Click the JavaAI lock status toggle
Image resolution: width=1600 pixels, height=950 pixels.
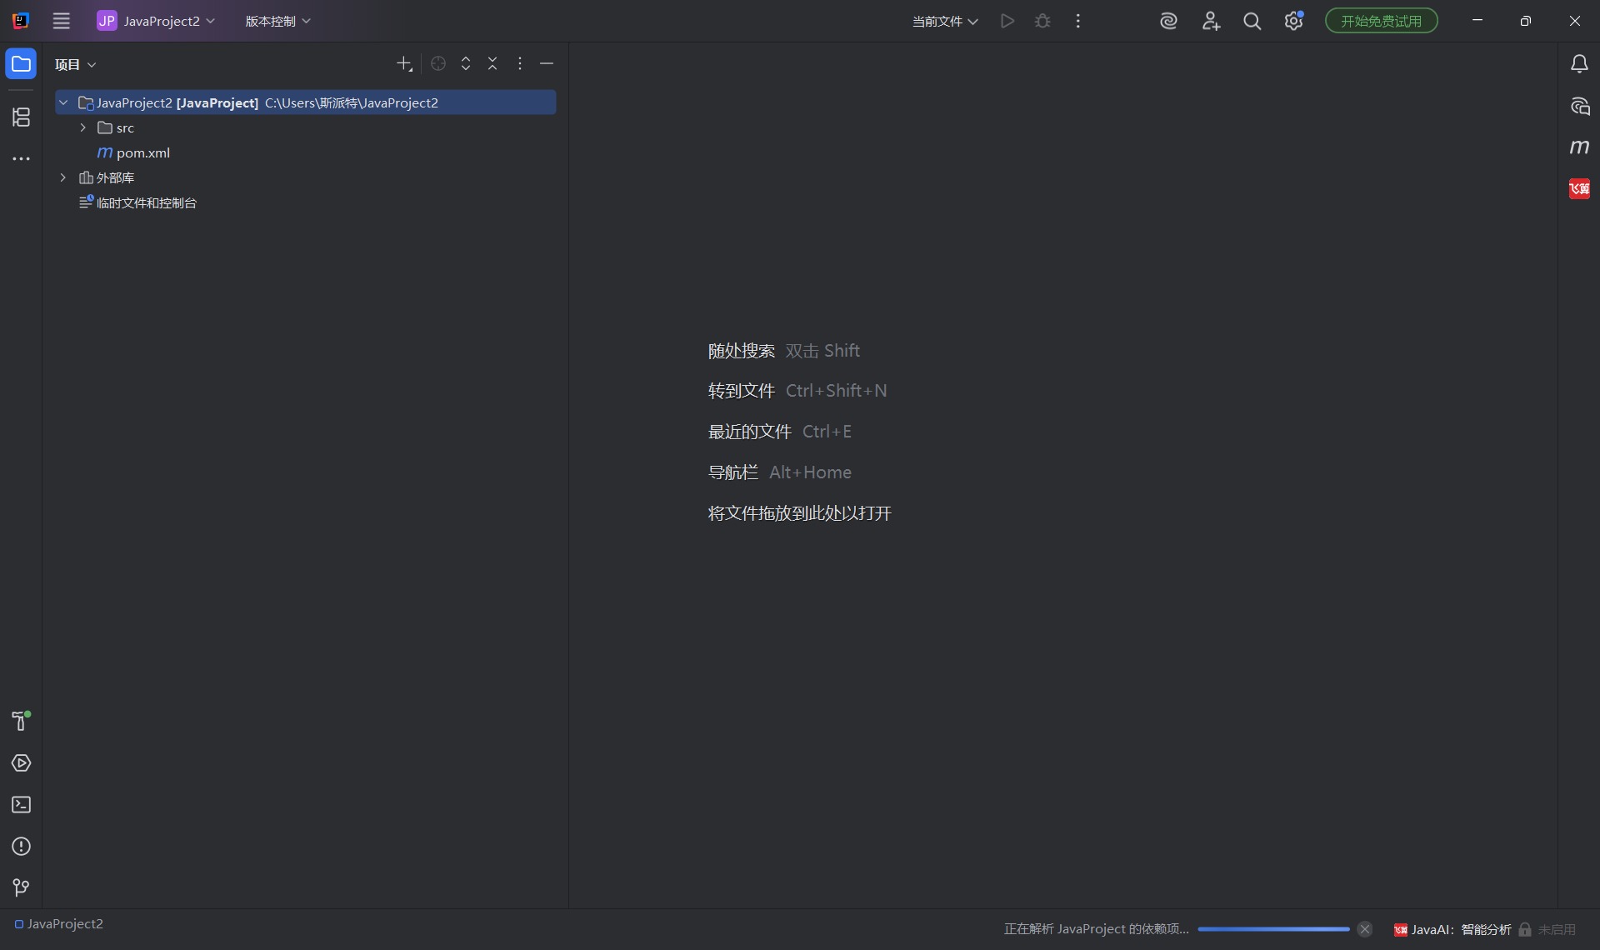pyautogui.click(x=1525, y=929)
